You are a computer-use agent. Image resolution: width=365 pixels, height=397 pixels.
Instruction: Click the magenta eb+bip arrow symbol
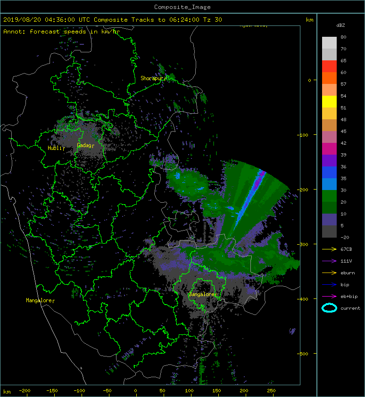[329, 296]
